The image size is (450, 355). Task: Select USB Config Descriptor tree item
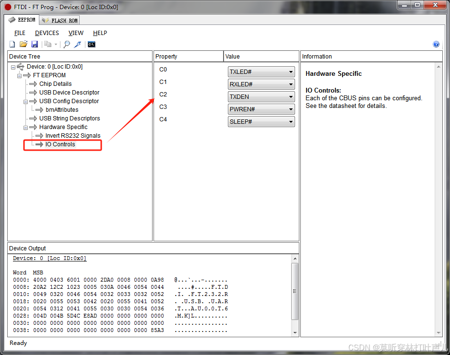coord(69,101)
